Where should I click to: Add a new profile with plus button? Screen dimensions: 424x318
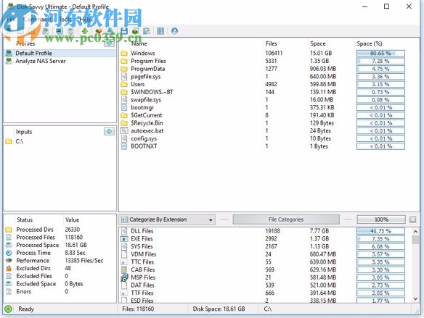tap(109, 43)
